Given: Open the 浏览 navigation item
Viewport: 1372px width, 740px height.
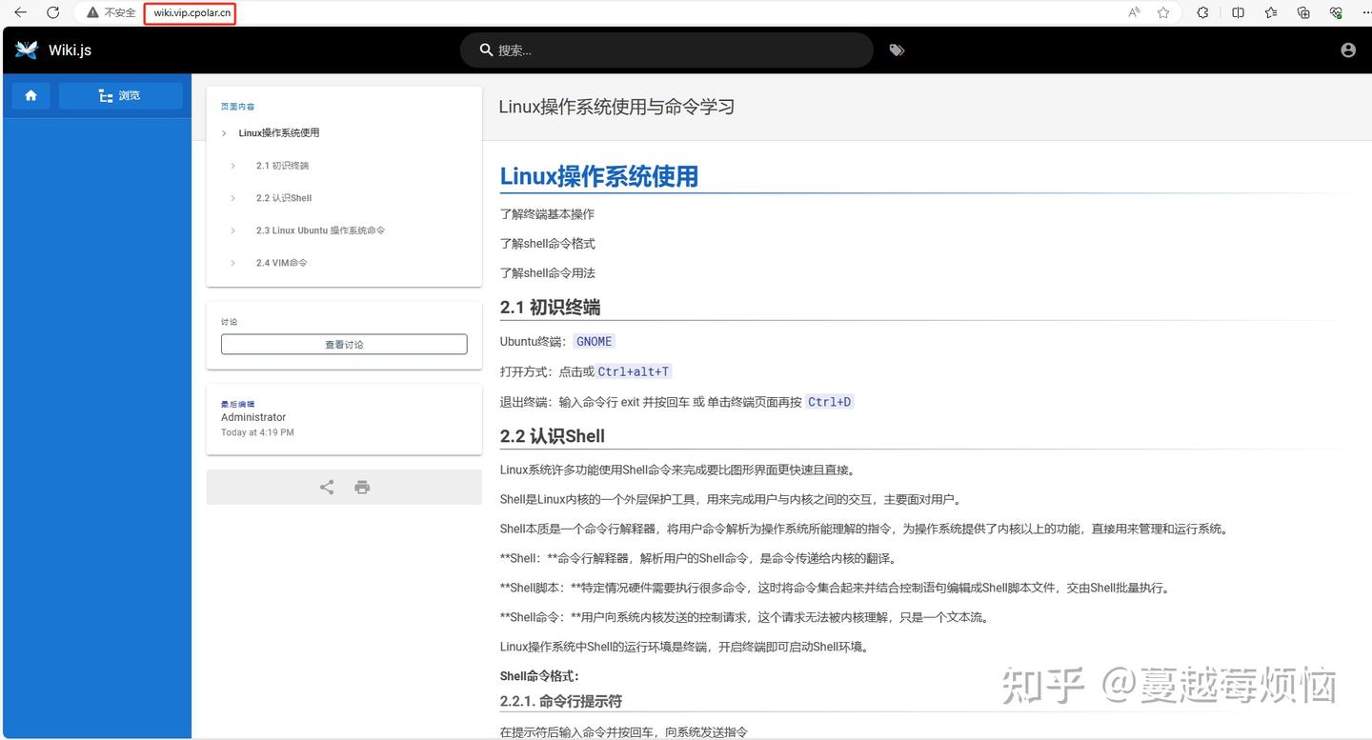Looking at the screenshot, I should [121, 95].
